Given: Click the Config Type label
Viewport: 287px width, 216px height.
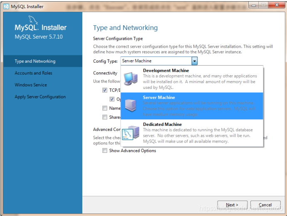Looking at the screenshot, I should click(105, 61).
